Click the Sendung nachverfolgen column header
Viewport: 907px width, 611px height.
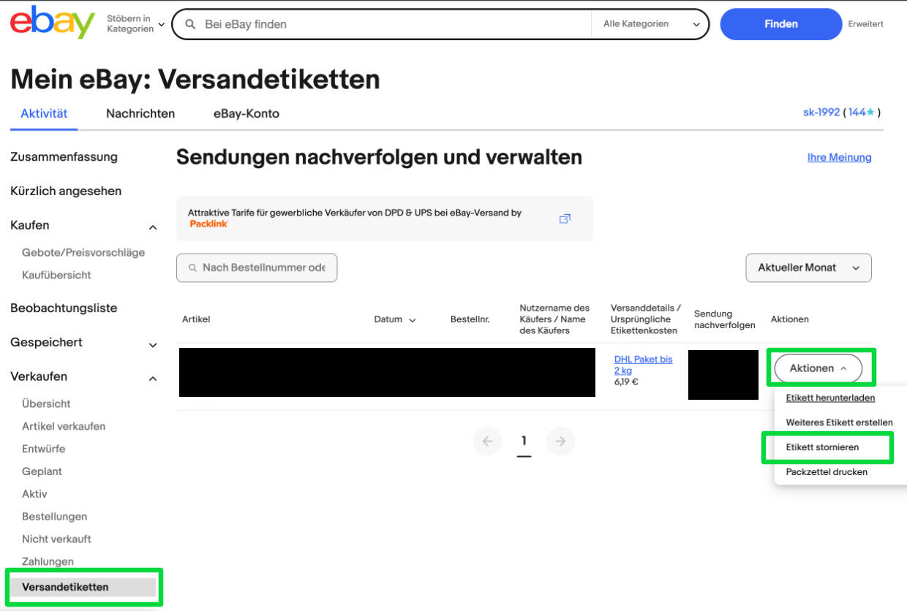[x=724, y=319]
